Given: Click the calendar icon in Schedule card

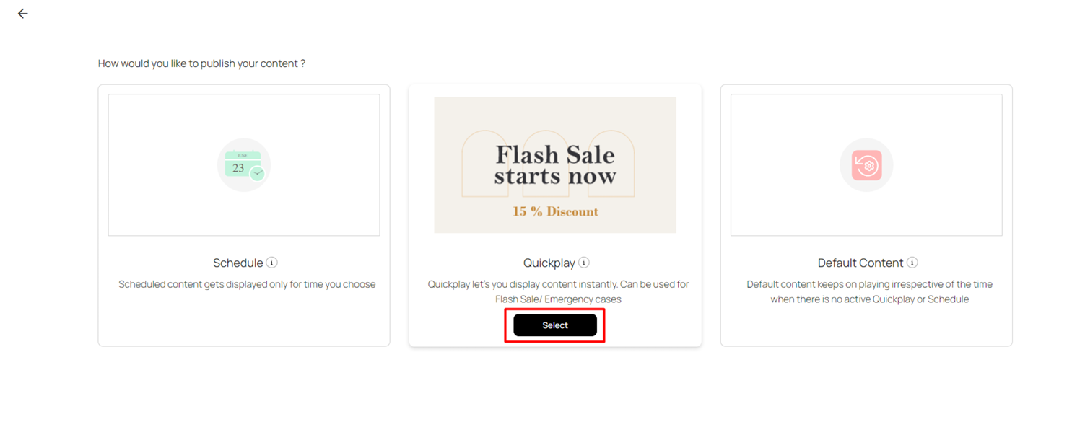Looking at the screenshot, I should [240, 164].
